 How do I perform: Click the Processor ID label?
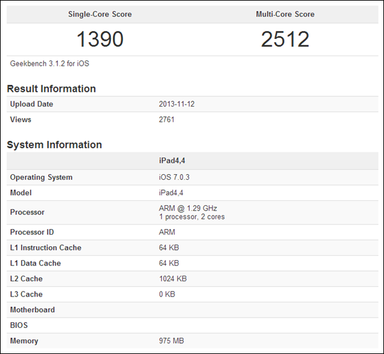pos(32,232)
